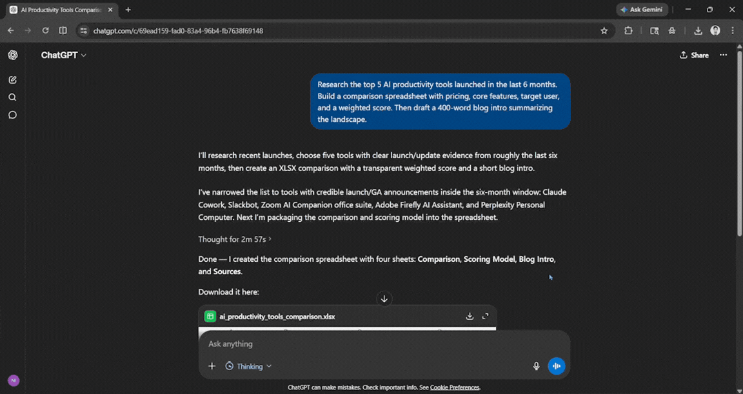
Task: Open the Cookie Preferences link
Action: [x=455, y=387]
